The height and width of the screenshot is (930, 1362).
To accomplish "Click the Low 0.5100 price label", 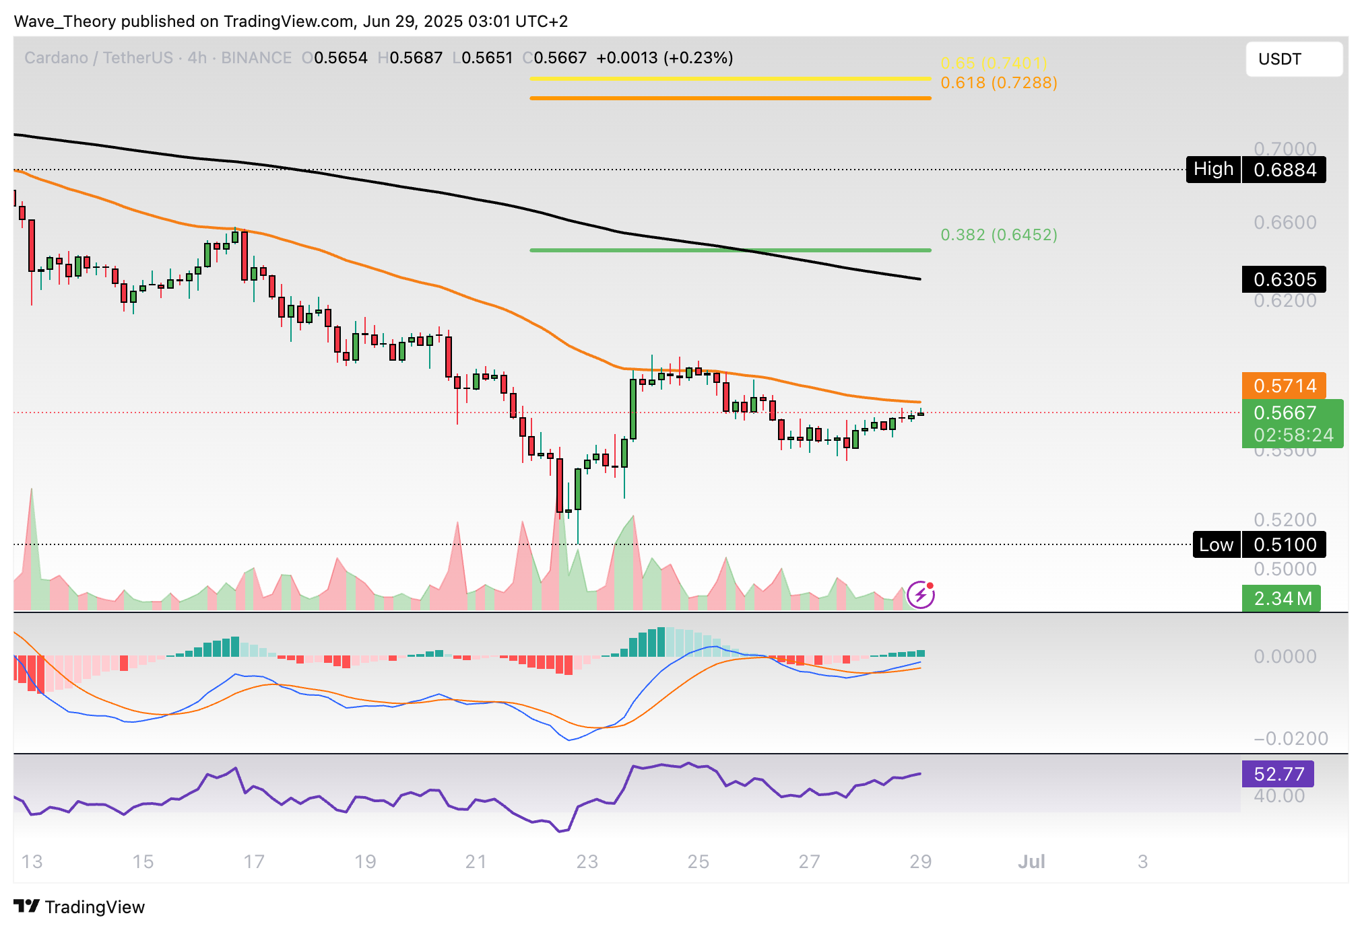I will pos(1258,544).
